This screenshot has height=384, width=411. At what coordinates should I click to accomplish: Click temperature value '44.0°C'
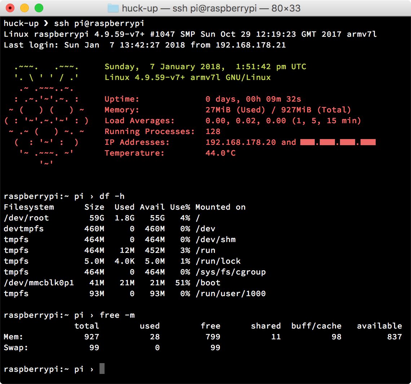click(x=220, y=153)
